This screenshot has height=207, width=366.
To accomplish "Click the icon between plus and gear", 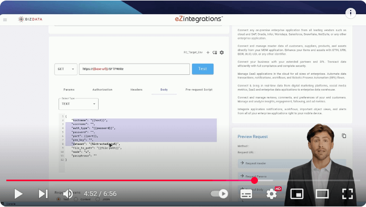I will (215, 53).
